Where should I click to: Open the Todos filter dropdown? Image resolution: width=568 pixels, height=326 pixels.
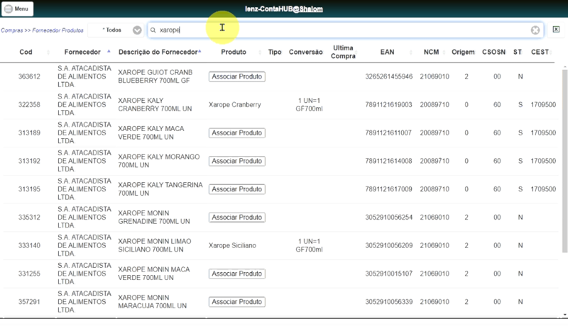pos(116,30)
